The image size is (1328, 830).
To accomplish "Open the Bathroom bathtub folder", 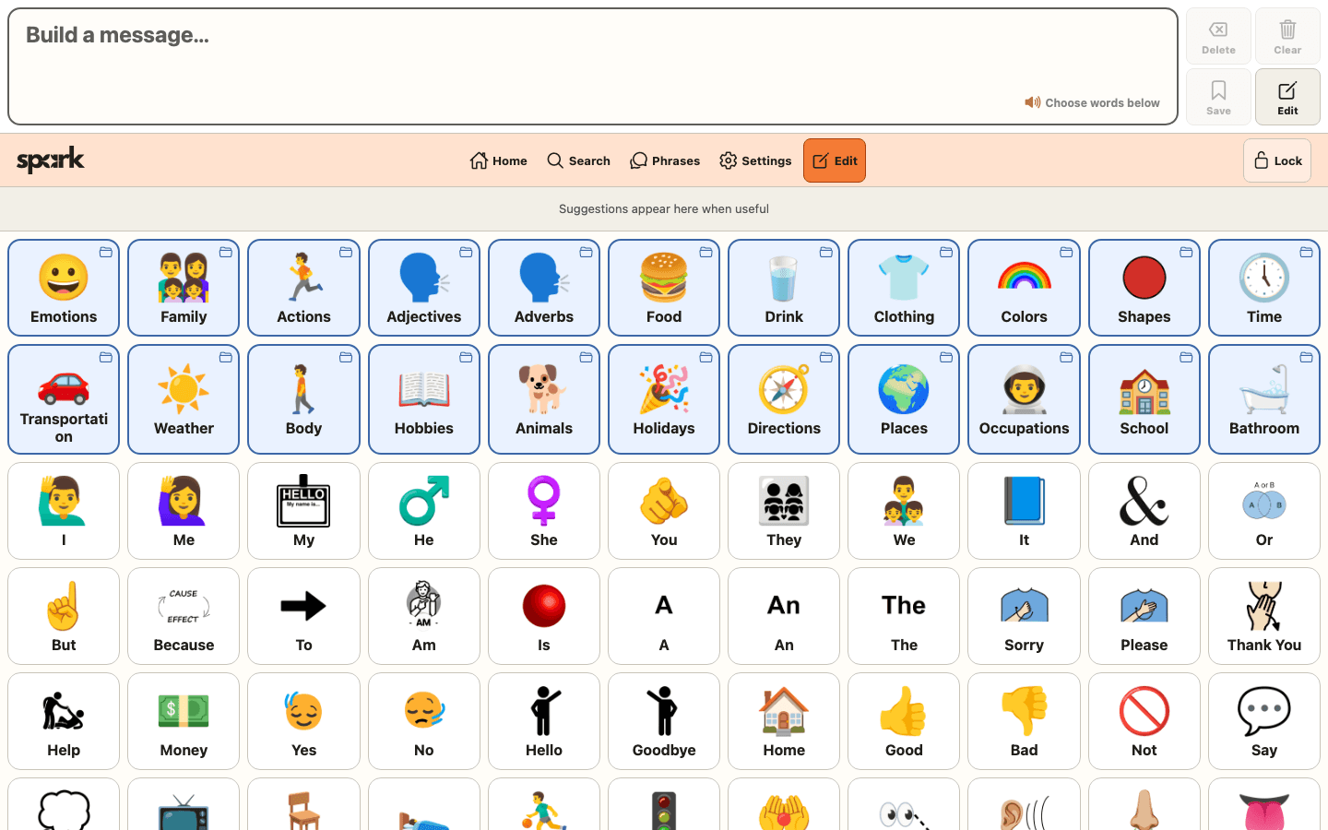I will click(1264, 399).
